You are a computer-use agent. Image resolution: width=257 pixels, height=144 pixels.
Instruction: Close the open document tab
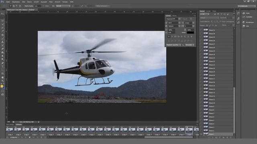pyautogui.click(x=37, y=10)
